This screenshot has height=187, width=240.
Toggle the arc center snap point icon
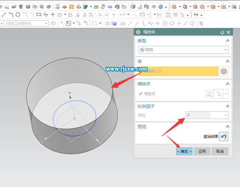tap(165, 23)
